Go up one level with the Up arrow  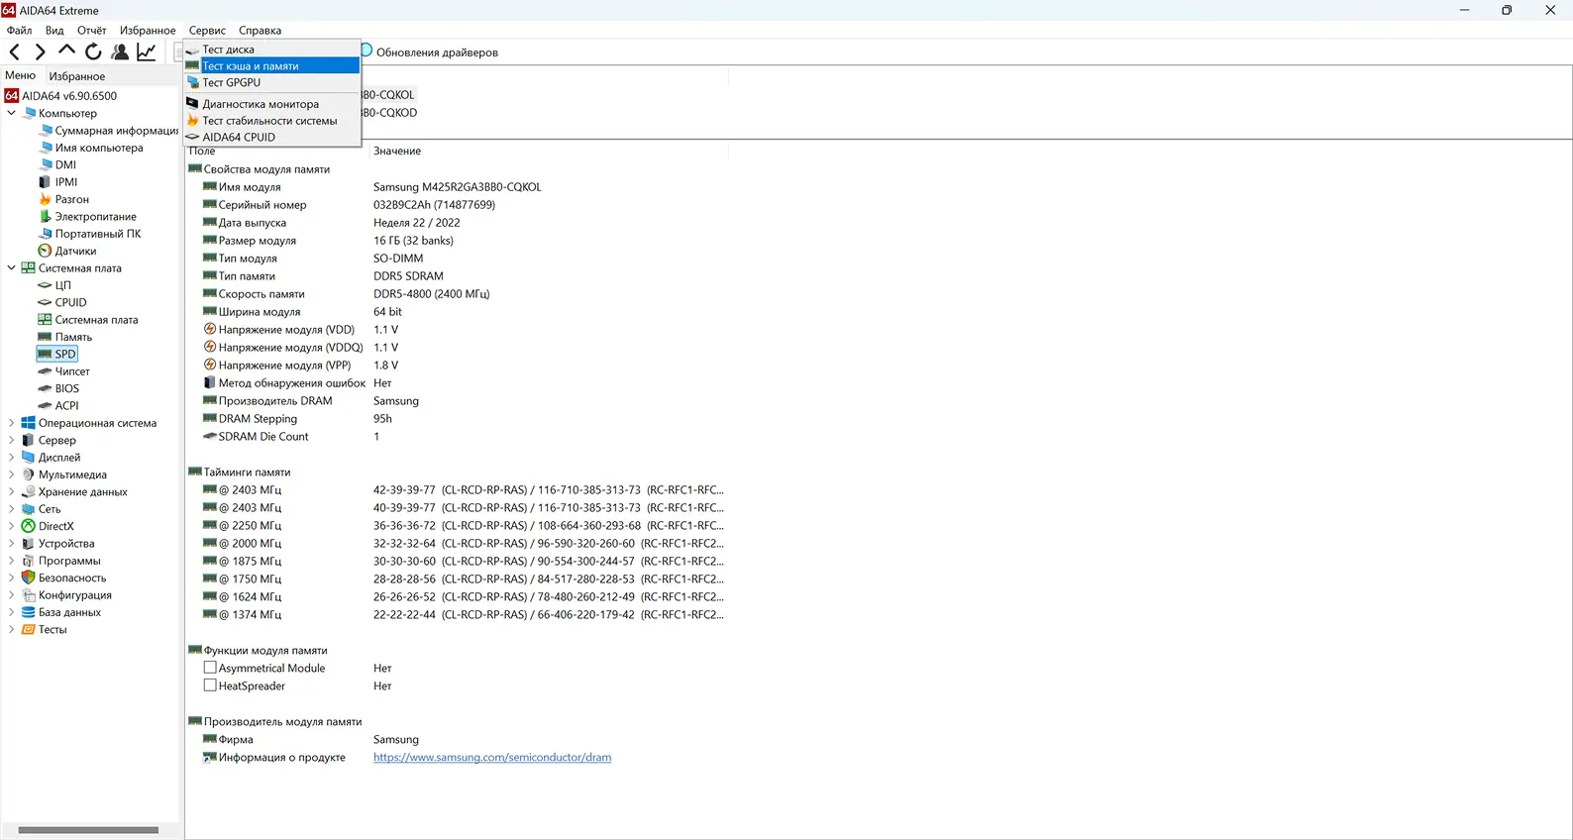[x=66, y=51]
